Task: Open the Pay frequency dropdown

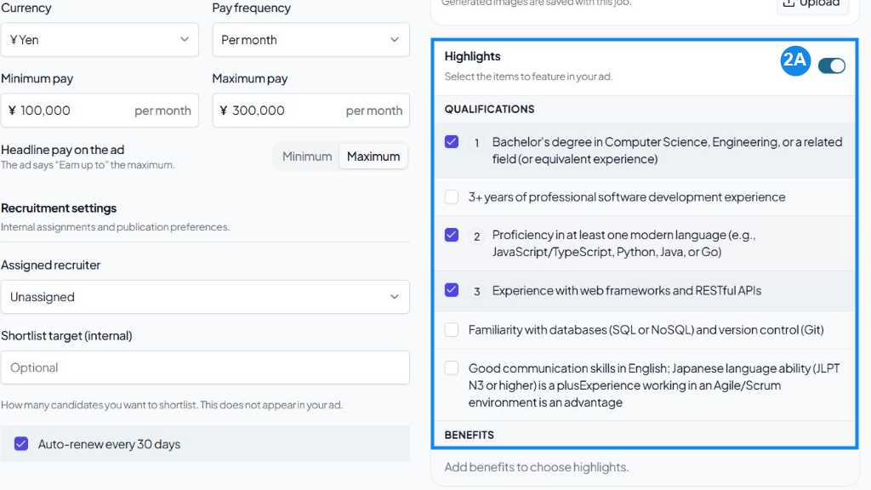Action: 311,39
